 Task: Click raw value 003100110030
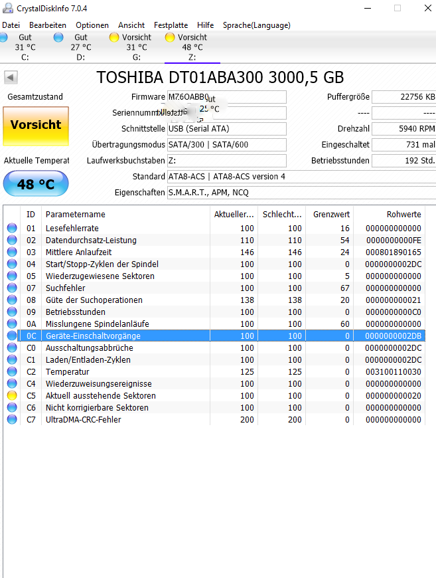(394, 371)
